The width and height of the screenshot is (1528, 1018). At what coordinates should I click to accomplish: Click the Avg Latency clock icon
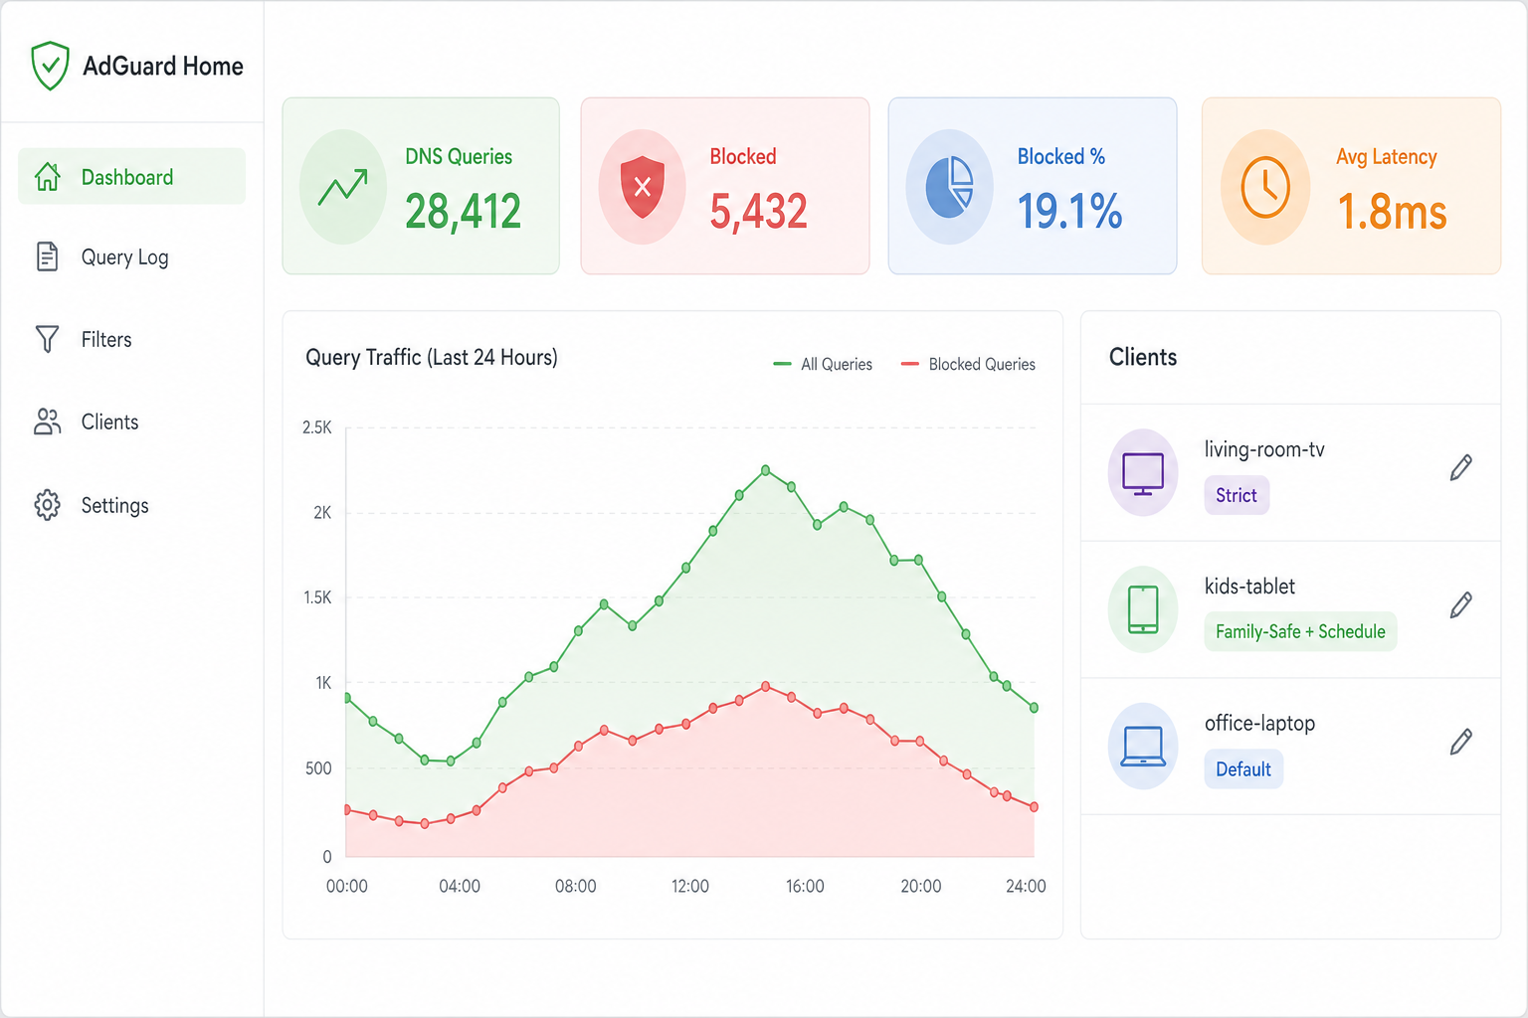[1265, 187]
